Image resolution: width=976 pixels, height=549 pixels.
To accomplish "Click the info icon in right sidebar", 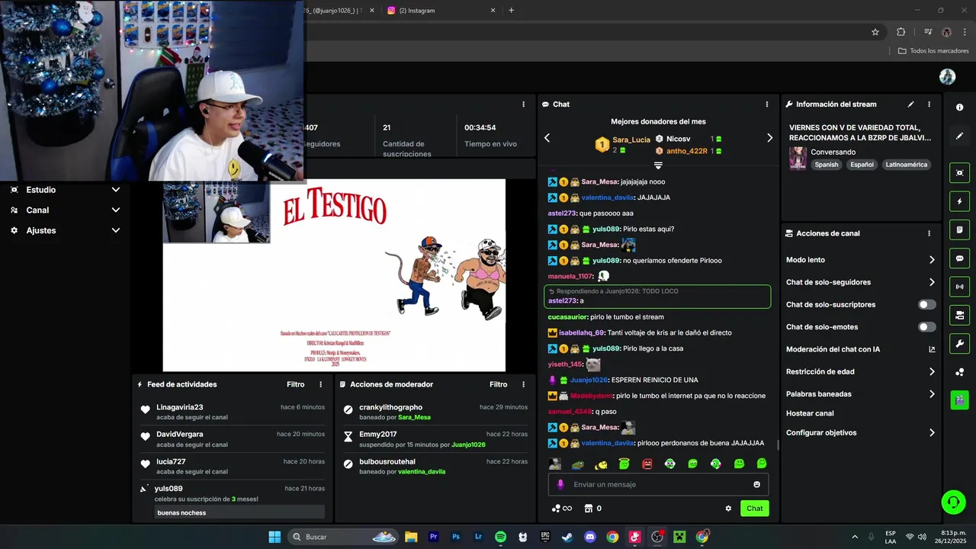I will (x=959, y=108).
